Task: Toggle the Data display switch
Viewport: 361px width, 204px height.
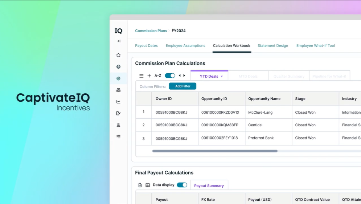Action: [x=182, y=185]
